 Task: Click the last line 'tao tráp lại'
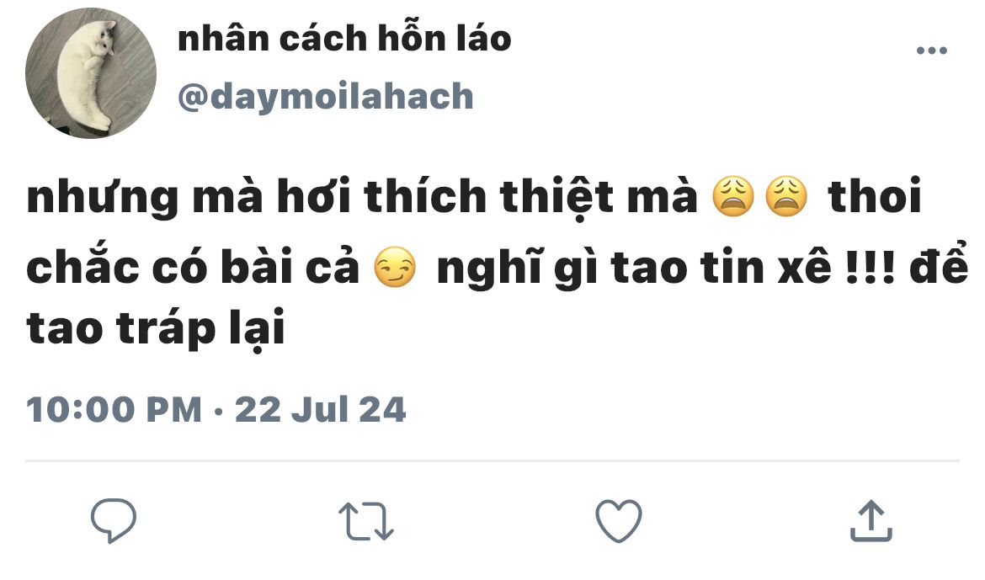coord(155,328)
